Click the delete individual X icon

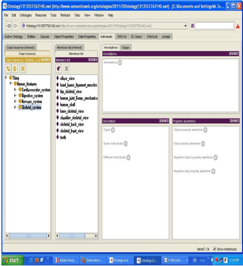click(x=66, y=69)
